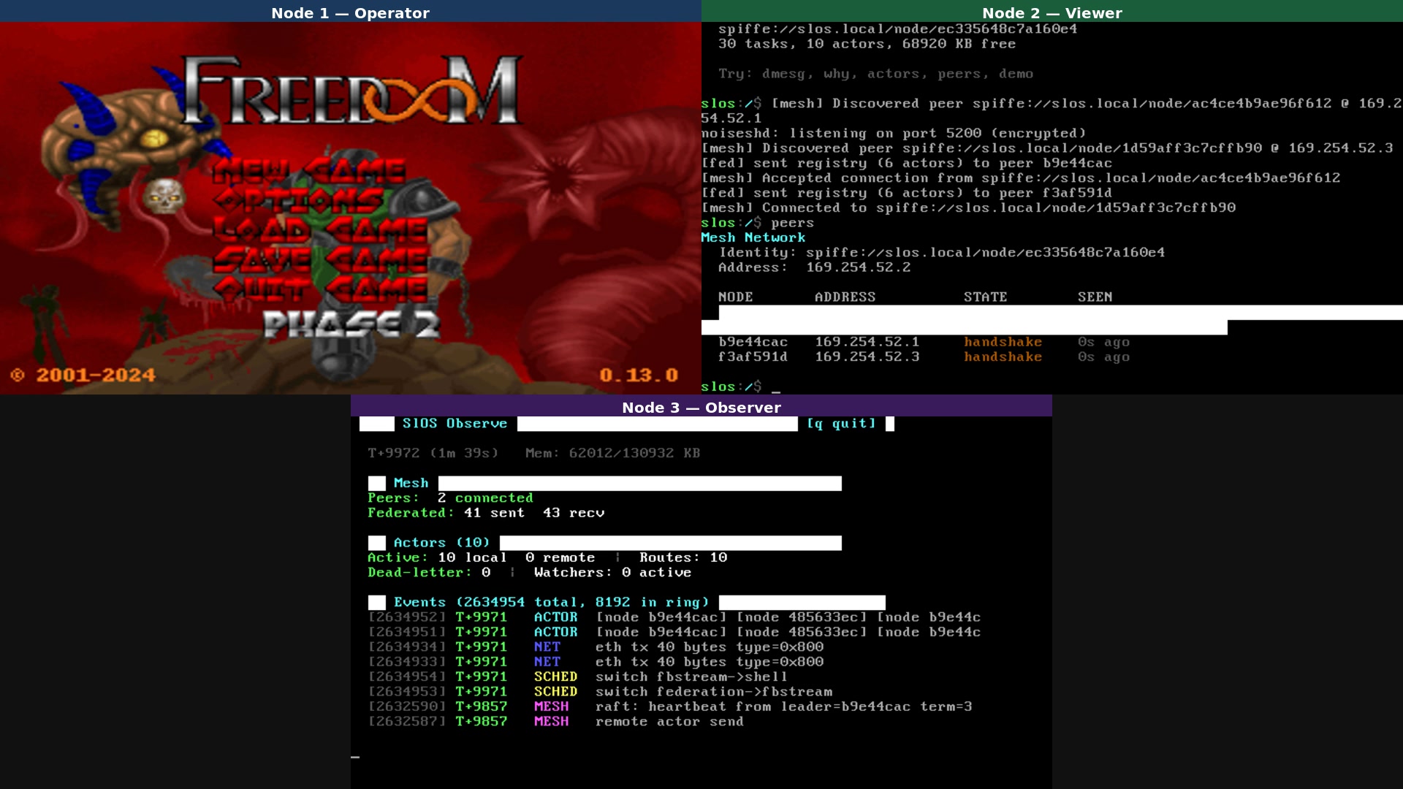
Task: Click 'Dead-letter: 0' text
Action: 429,573
